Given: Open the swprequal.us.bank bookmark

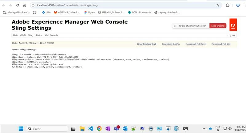Looking at the screenshot, I should click(x=167, y=12).
